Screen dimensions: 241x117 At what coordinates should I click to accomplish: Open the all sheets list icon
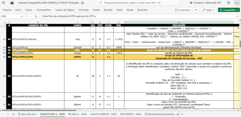(x=13, y=114)
